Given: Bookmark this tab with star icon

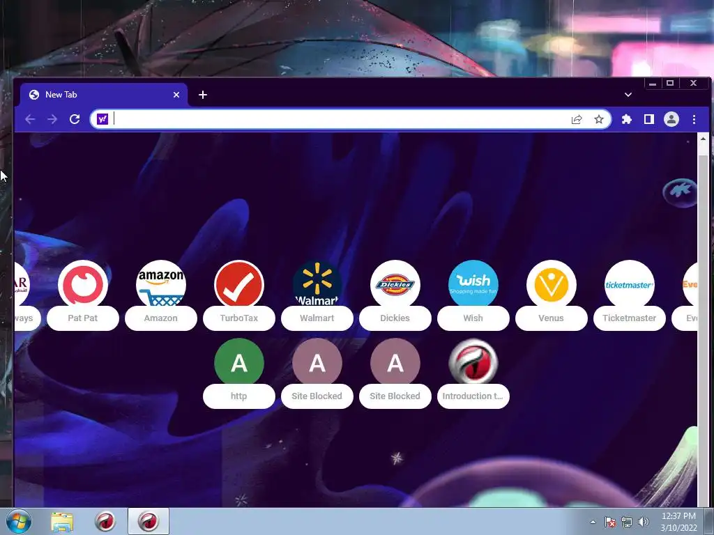Looking at the screenshot, I should tap(599, 119).
